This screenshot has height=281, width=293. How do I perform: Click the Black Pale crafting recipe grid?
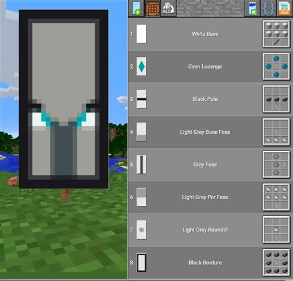(276, 99)
